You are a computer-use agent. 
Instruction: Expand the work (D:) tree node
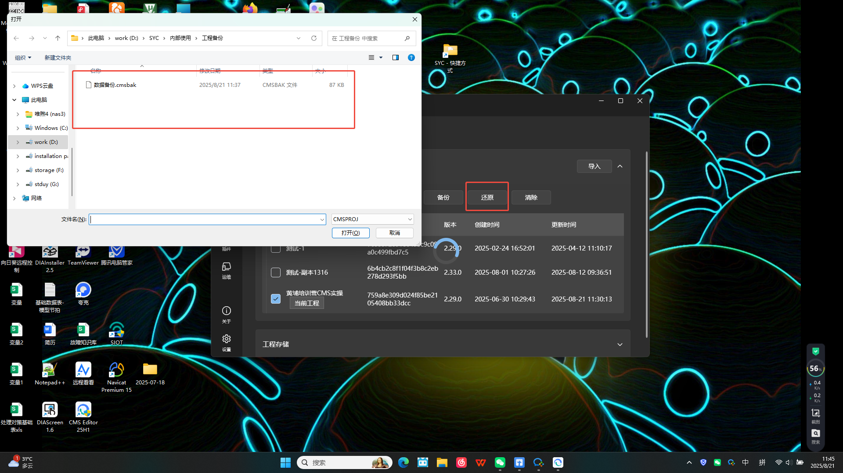(x=18, y=142)
